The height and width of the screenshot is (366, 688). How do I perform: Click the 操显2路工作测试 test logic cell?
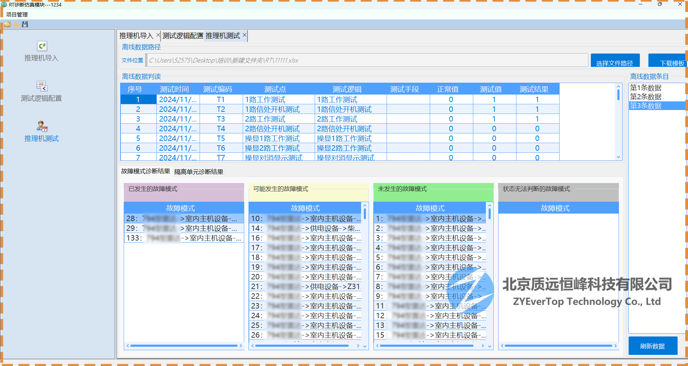(351, 148)
